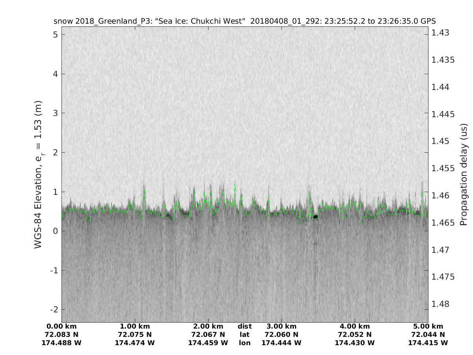The width and height of the screenshot is (473, 355).
Task: Click the "1.43" propagation delay tick
Action: 440,33
